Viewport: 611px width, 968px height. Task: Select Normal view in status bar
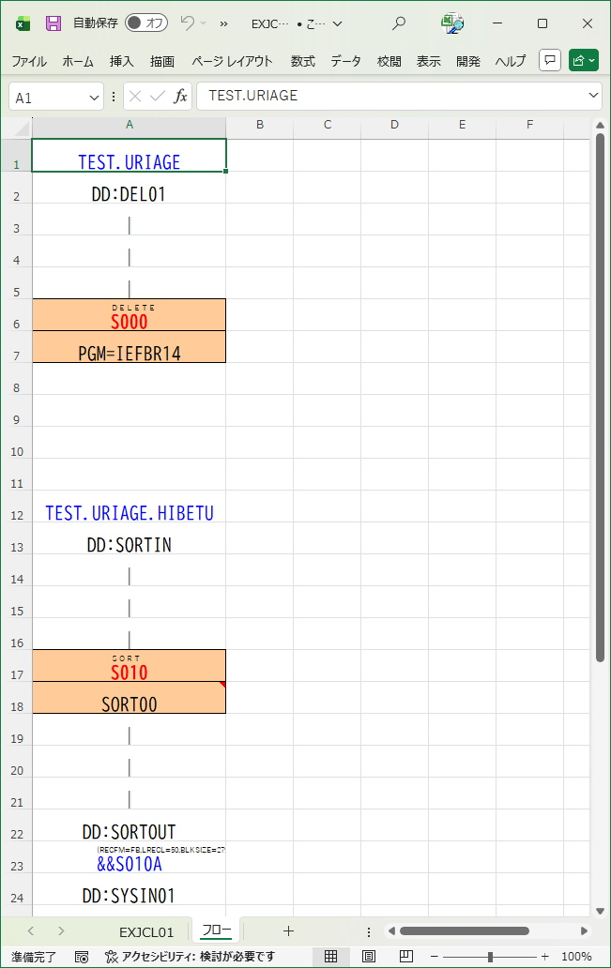[330, 957]
